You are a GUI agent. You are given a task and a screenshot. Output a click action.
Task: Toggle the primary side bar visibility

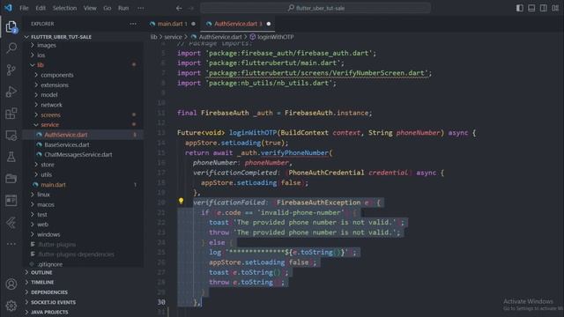519,8
